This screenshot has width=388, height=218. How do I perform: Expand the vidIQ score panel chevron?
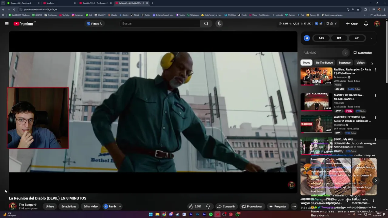pos(371,38)
